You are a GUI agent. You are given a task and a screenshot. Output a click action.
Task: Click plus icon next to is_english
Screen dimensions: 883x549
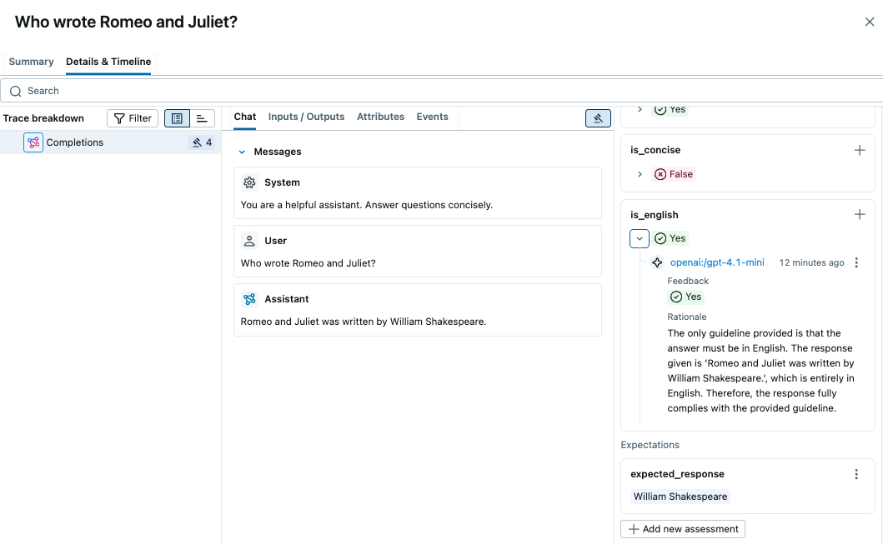(x=860, y=215)
